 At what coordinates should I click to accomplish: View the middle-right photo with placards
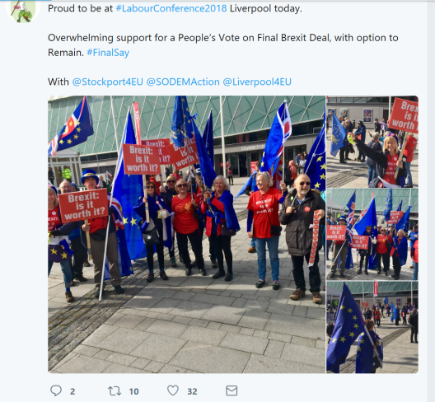(372, 235)
